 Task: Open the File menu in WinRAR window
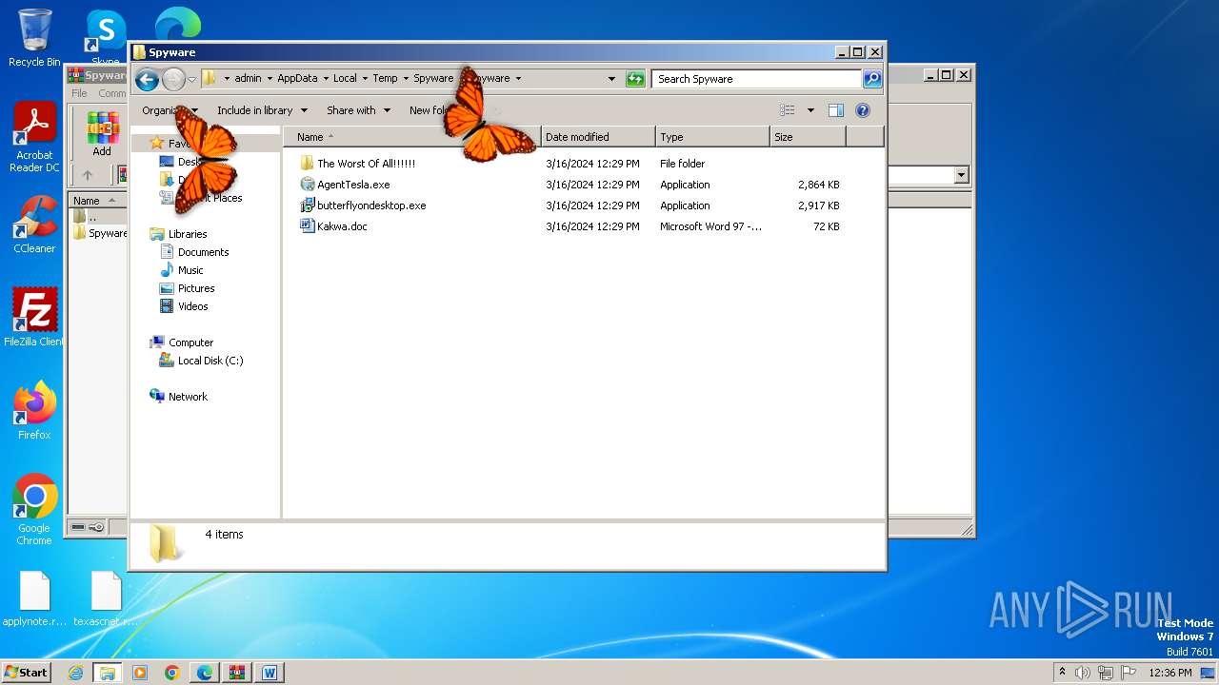[79, 93]
